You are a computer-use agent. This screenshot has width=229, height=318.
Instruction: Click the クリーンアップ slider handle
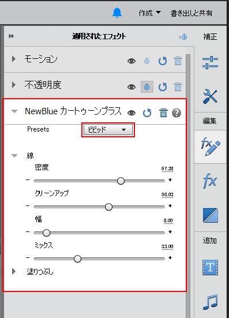point(109,207)
